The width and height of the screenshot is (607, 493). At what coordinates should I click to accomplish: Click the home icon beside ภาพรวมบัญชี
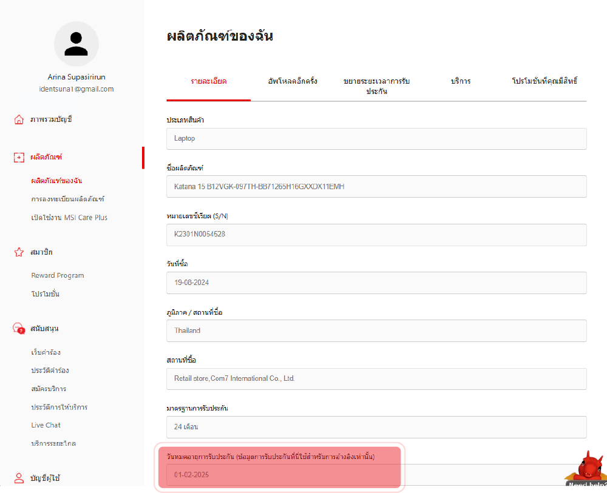(x=19, y=119)
